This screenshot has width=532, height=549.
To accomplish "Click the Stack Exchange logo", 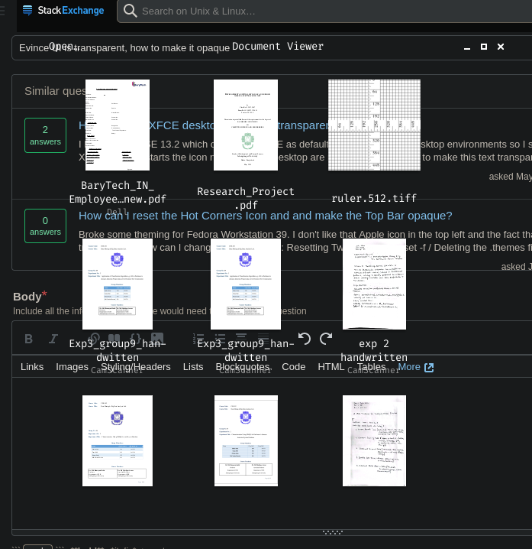I will point(63,11).
